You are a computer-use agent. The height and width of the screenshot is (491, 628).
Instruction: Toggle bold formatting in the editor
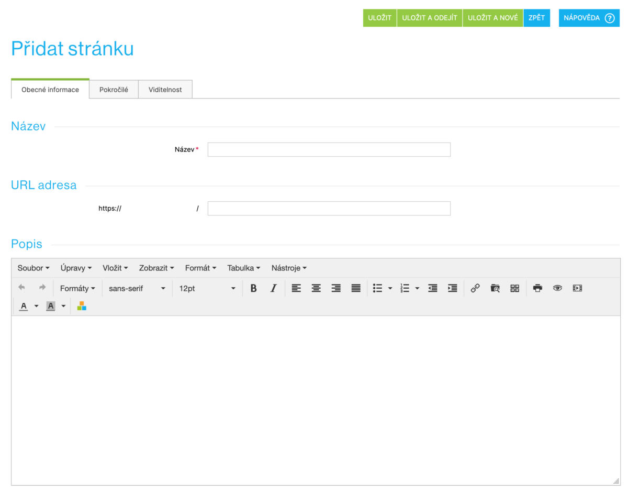click(253, 288)
